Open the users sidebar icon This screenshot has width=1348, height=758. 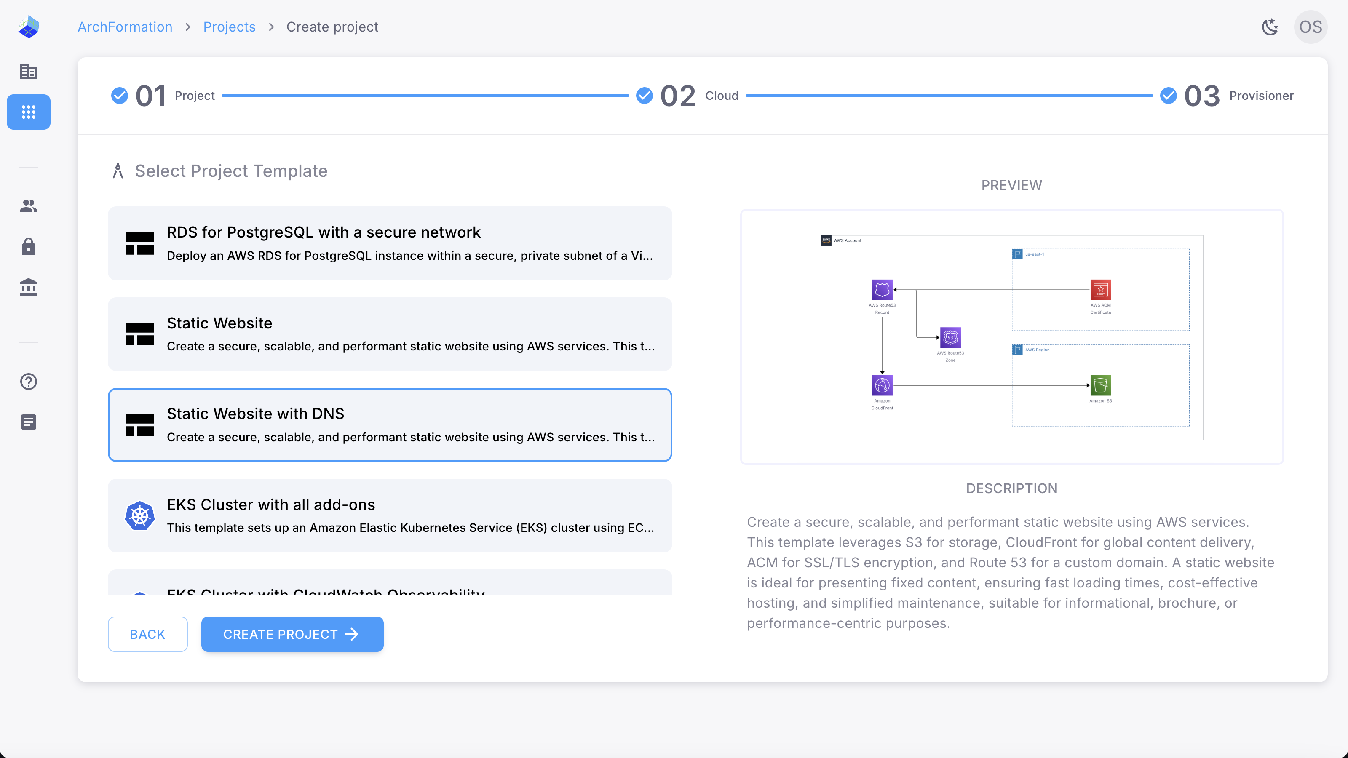pyautogui.click(x=28, y=206)
